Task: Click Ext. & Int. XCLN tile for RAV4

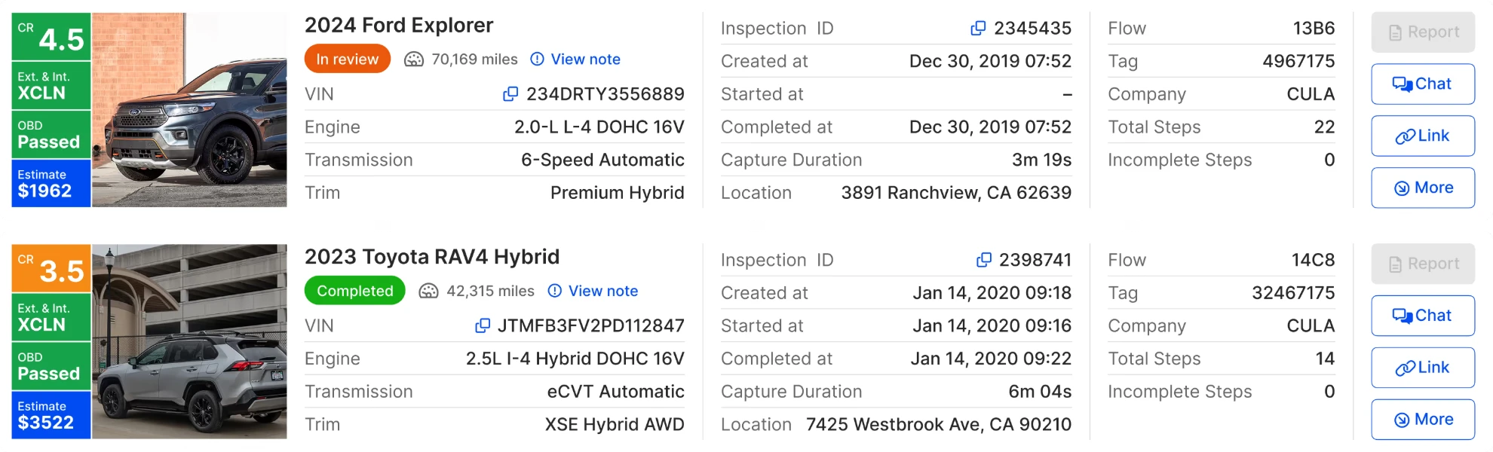Action: [x=51, y=317]
